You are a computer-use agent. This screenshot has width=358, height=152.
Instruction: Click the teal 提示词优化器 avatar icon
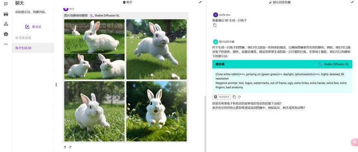tap(215, 42)
